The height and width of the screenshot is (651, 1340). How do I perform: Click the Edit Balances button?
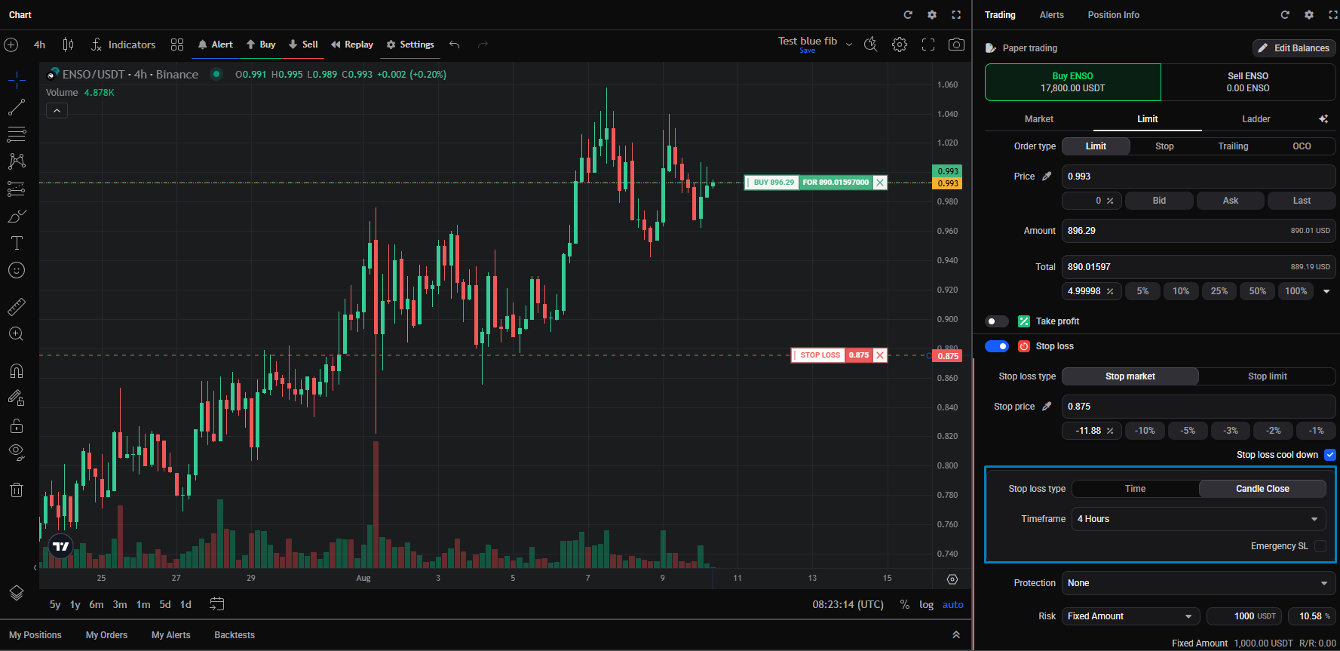pyautogui.click(x=1294, y=48)
